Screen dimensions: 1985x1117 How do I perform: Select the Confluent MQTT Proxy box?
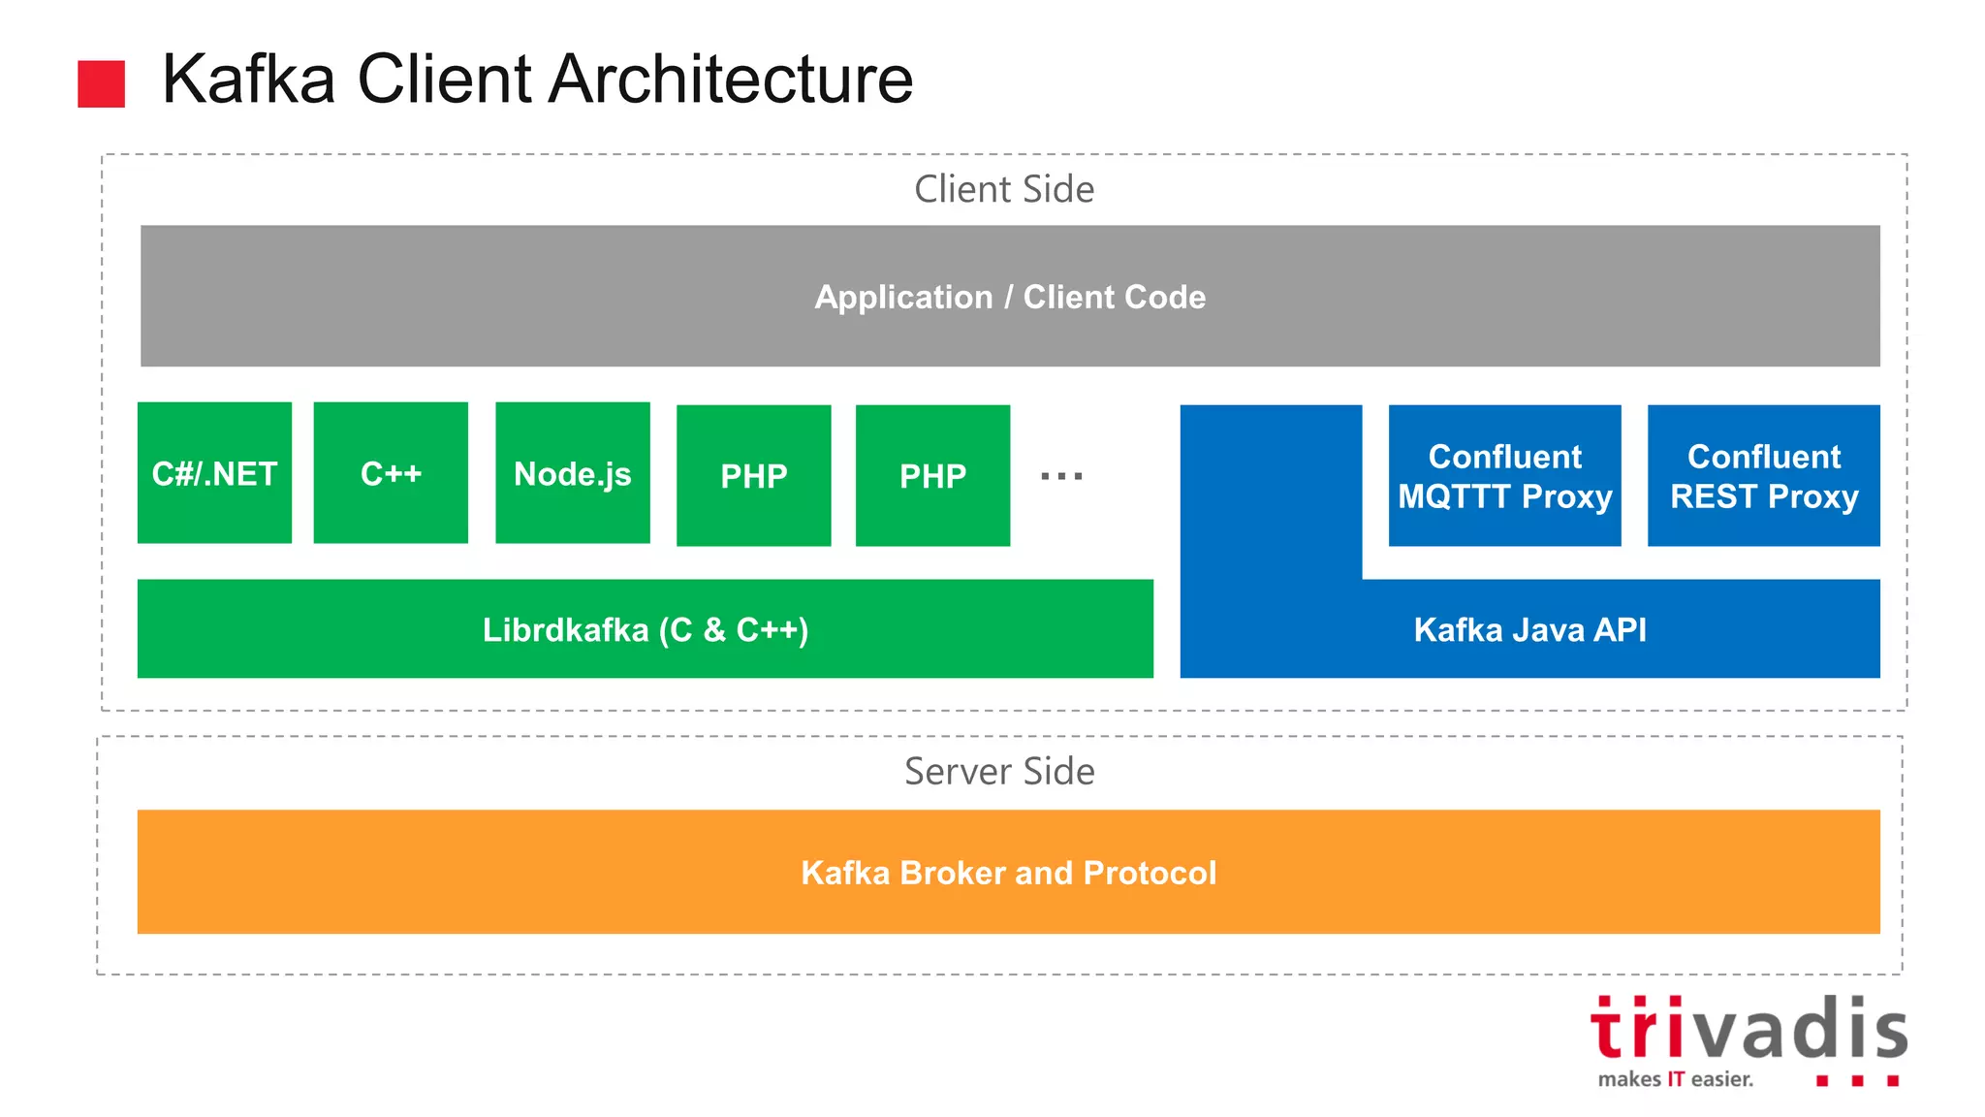point(1504,475)
